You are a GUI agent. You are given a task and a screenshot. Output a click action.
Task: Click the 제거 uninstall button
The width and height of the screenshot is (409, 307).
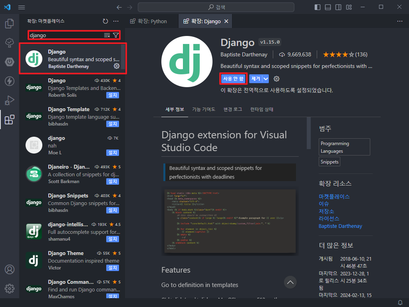coord(256,79)
